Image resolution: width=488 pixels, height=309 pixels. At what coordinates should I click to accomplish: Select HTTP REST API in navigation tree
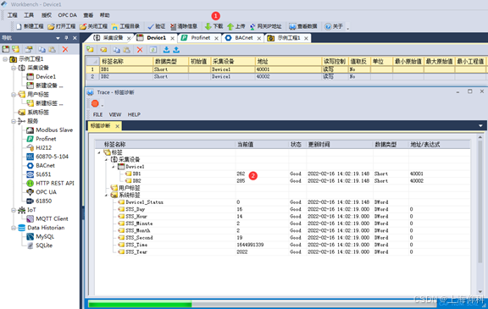click(51, 183)
